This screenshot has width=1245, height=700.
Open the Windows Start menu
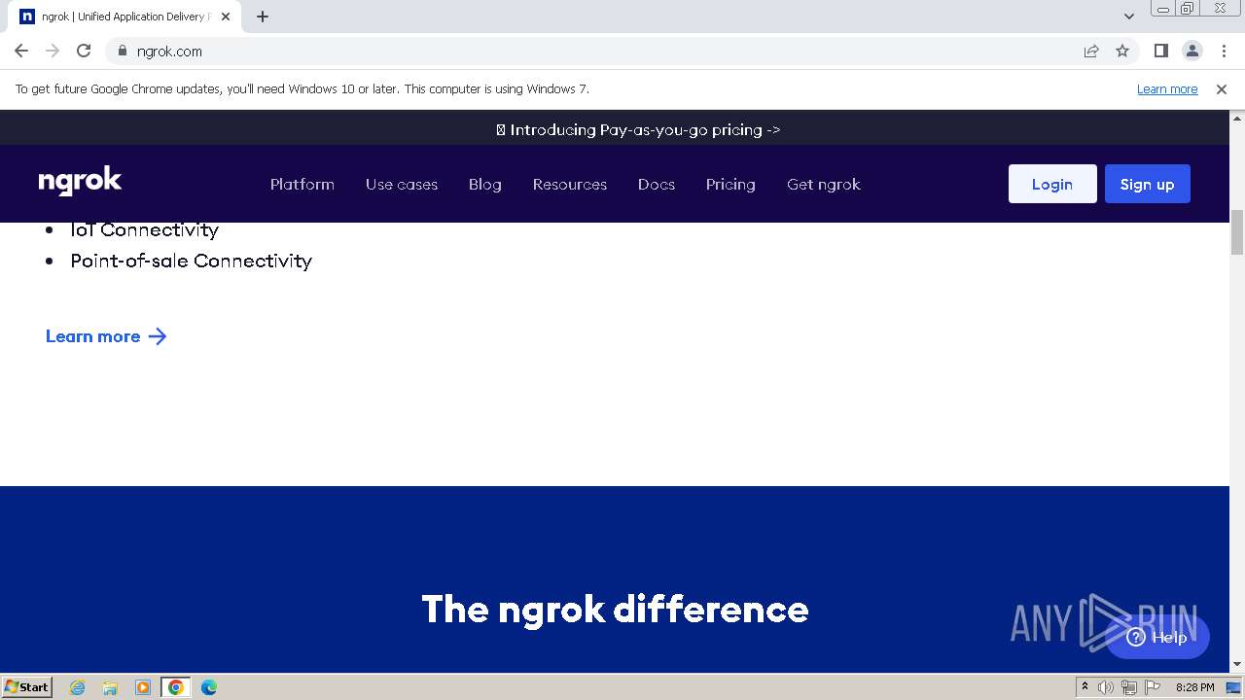click(26, 686)
